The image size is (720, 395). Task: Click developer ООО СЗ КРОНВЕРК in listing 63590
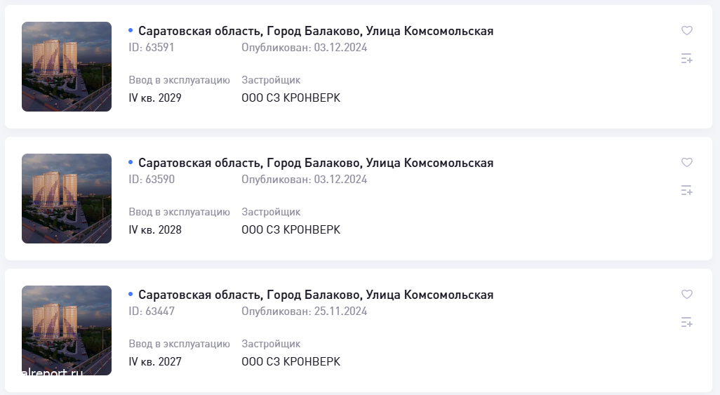click(291, 230)
